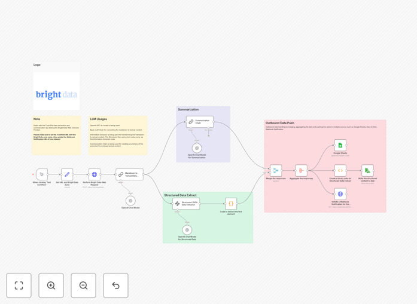Select the 'Code to extract the first element' node
The image size is (417, 304).
pos(231,204)
